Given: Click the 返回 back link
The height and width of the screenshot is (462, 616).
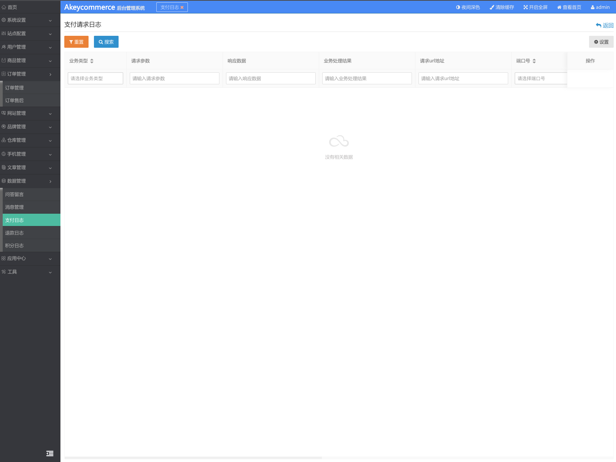Looking at the screenshot, I should (x=604, y=25).
